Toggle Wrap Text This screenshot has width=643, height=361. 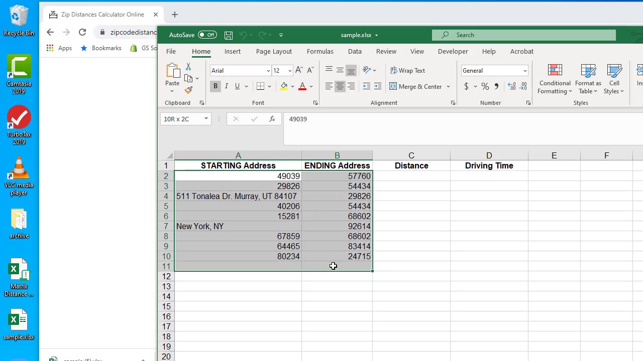pos(407,71)
